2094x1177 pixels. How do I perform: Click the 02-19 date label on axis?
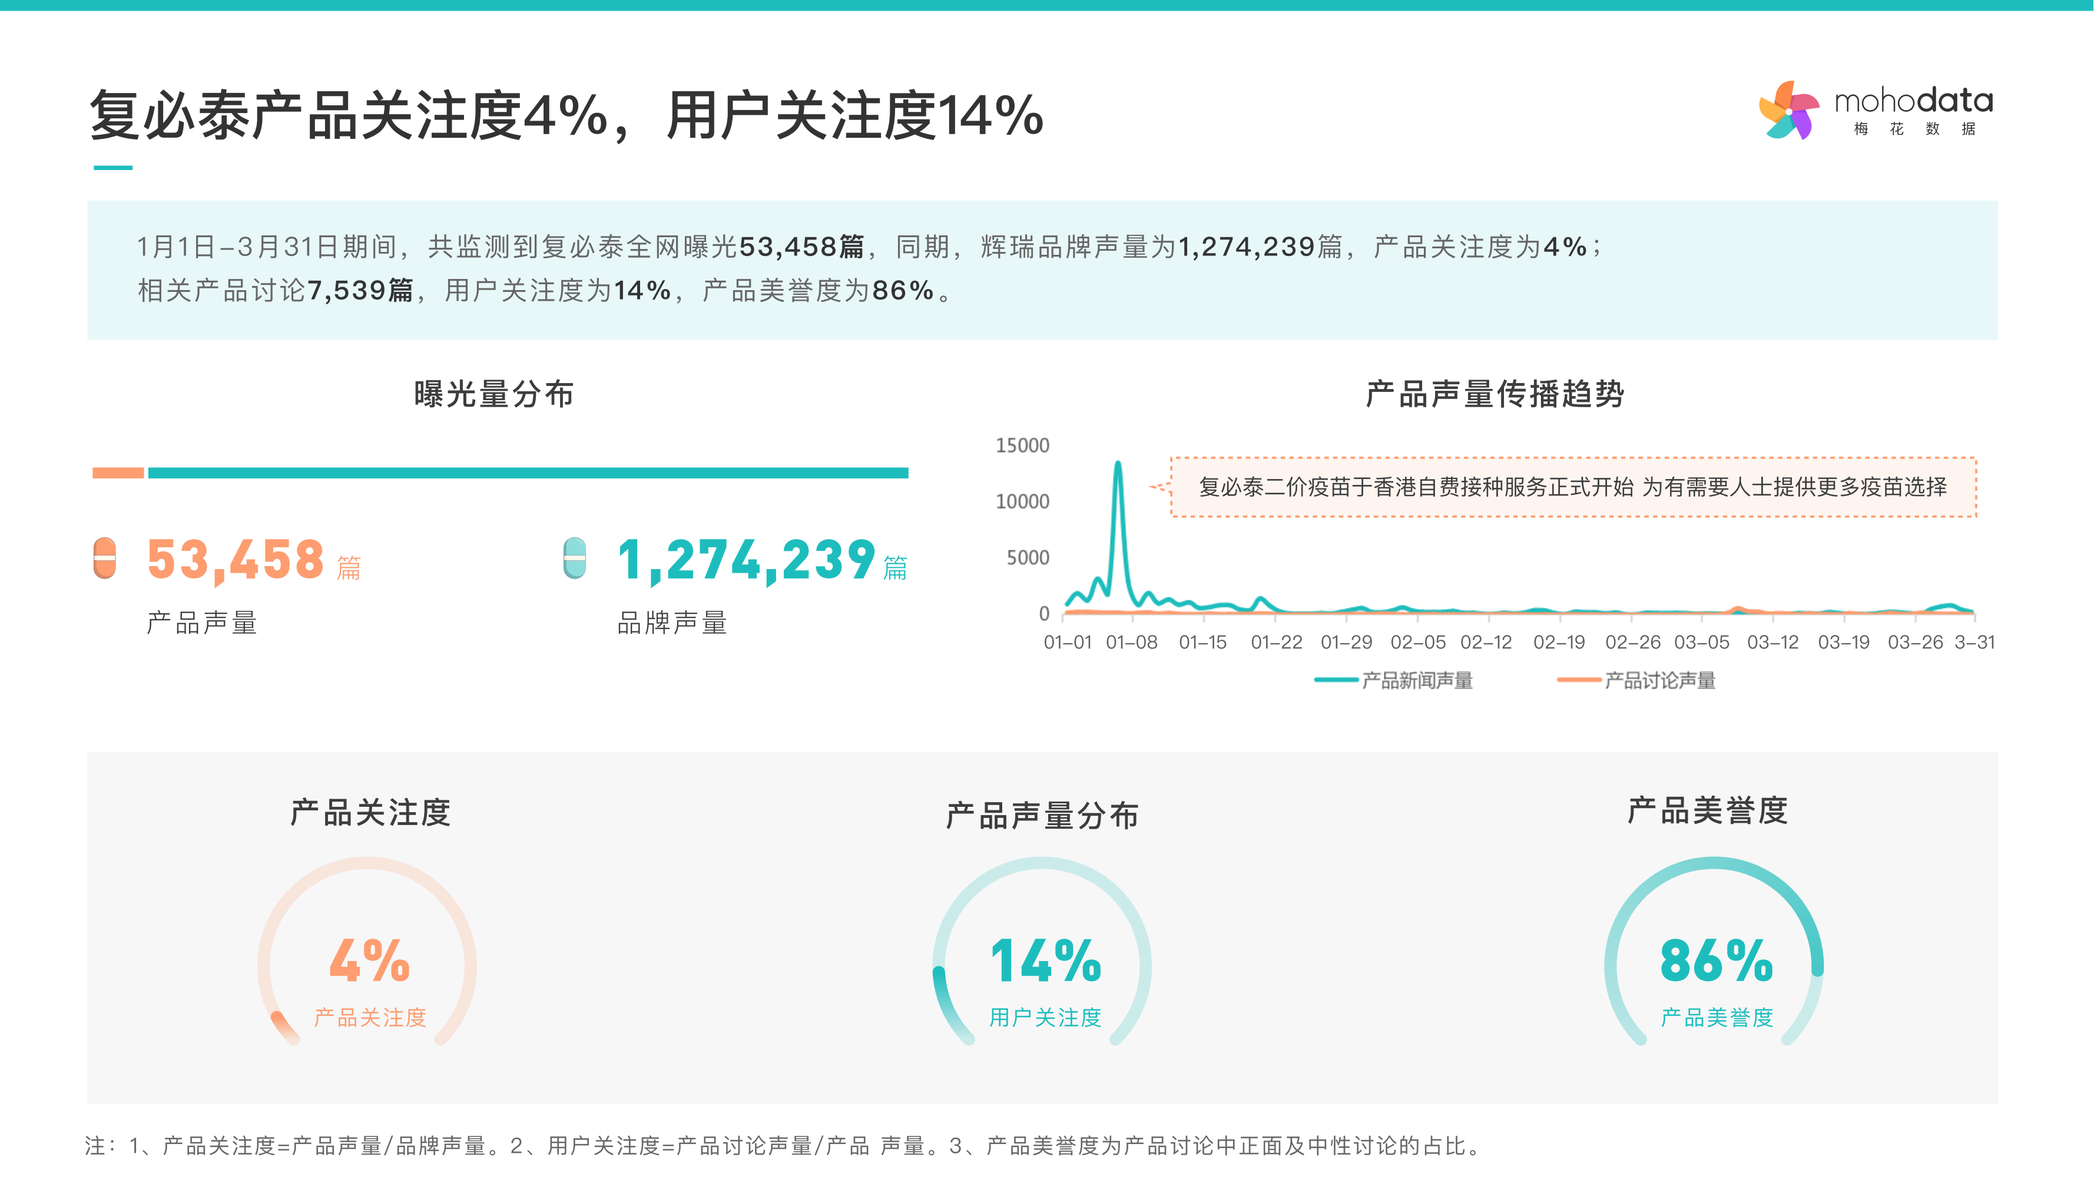(x=1558, y=641)
